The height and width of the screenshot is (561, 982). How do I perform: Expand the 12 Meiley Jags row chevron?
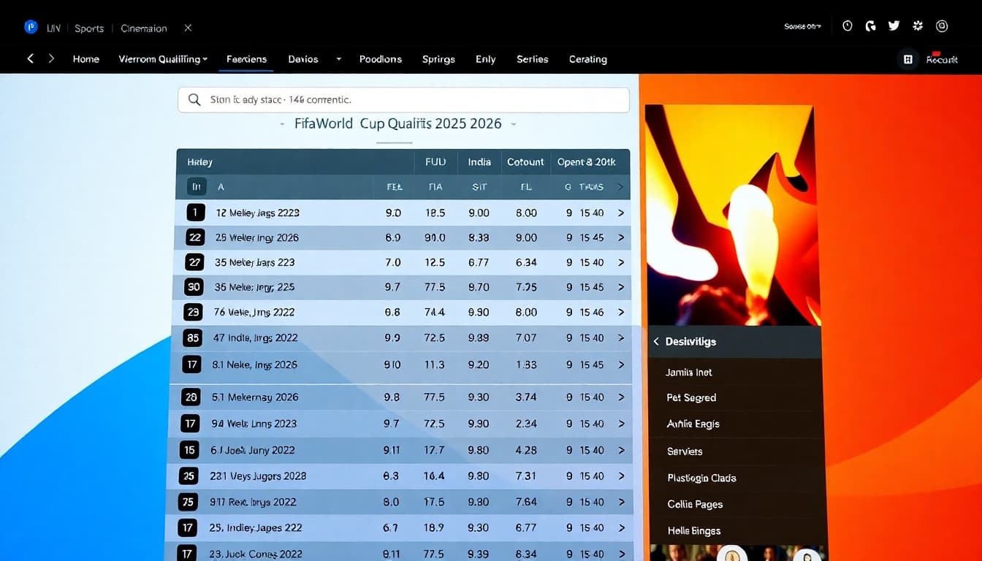[621, 213]
